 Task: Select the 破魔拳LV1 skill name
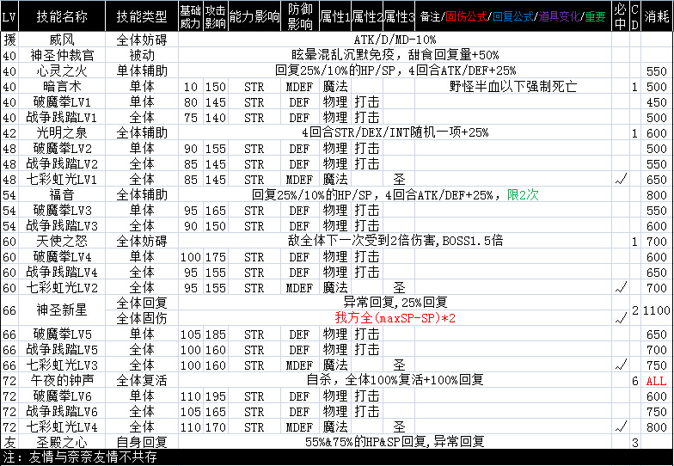click(62, 101)
